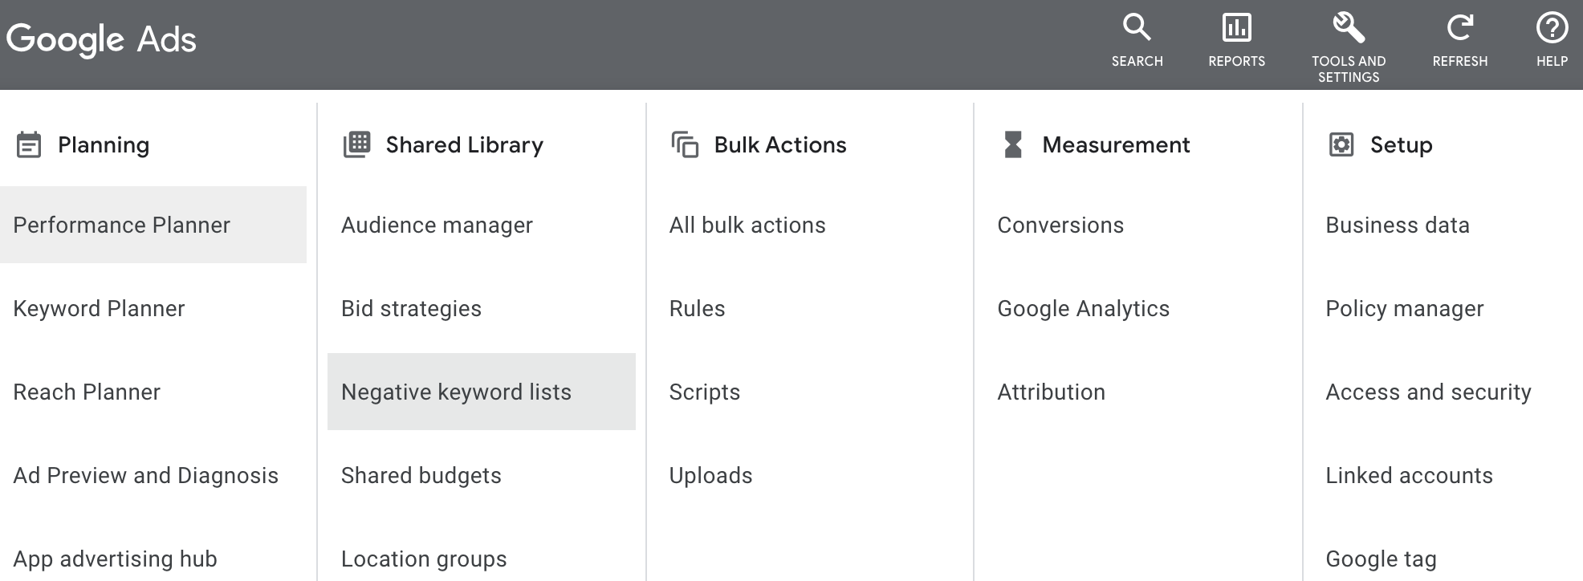Viewport: 1583px width, 581px height.
Task: Click the REFRESH label in header
Action: [x=1459, y=61]
